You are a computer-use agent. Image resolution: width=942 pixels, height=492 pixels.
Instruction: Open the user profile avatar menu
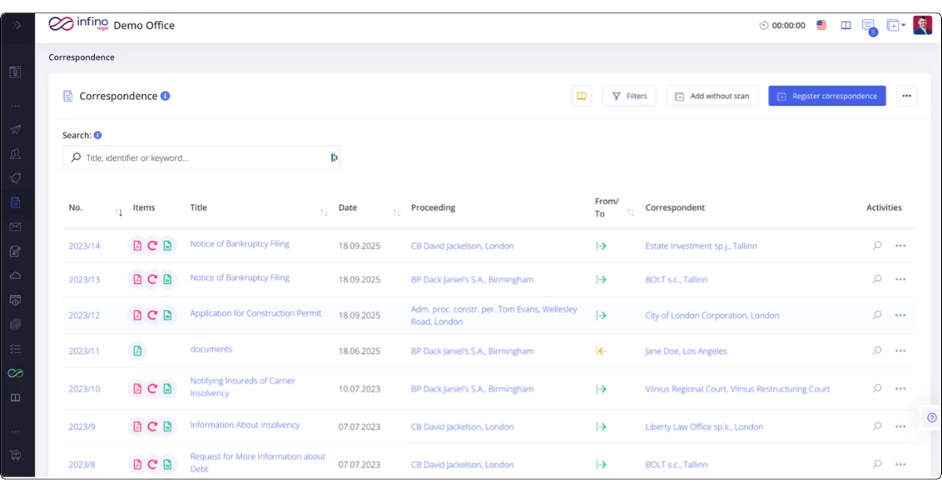click(x=922, y=25)
